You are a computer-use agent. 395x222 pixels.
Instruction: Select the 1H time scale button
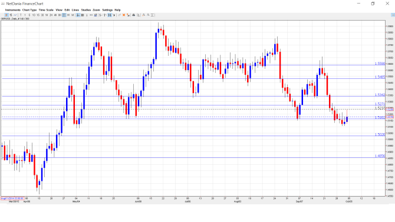47,15
